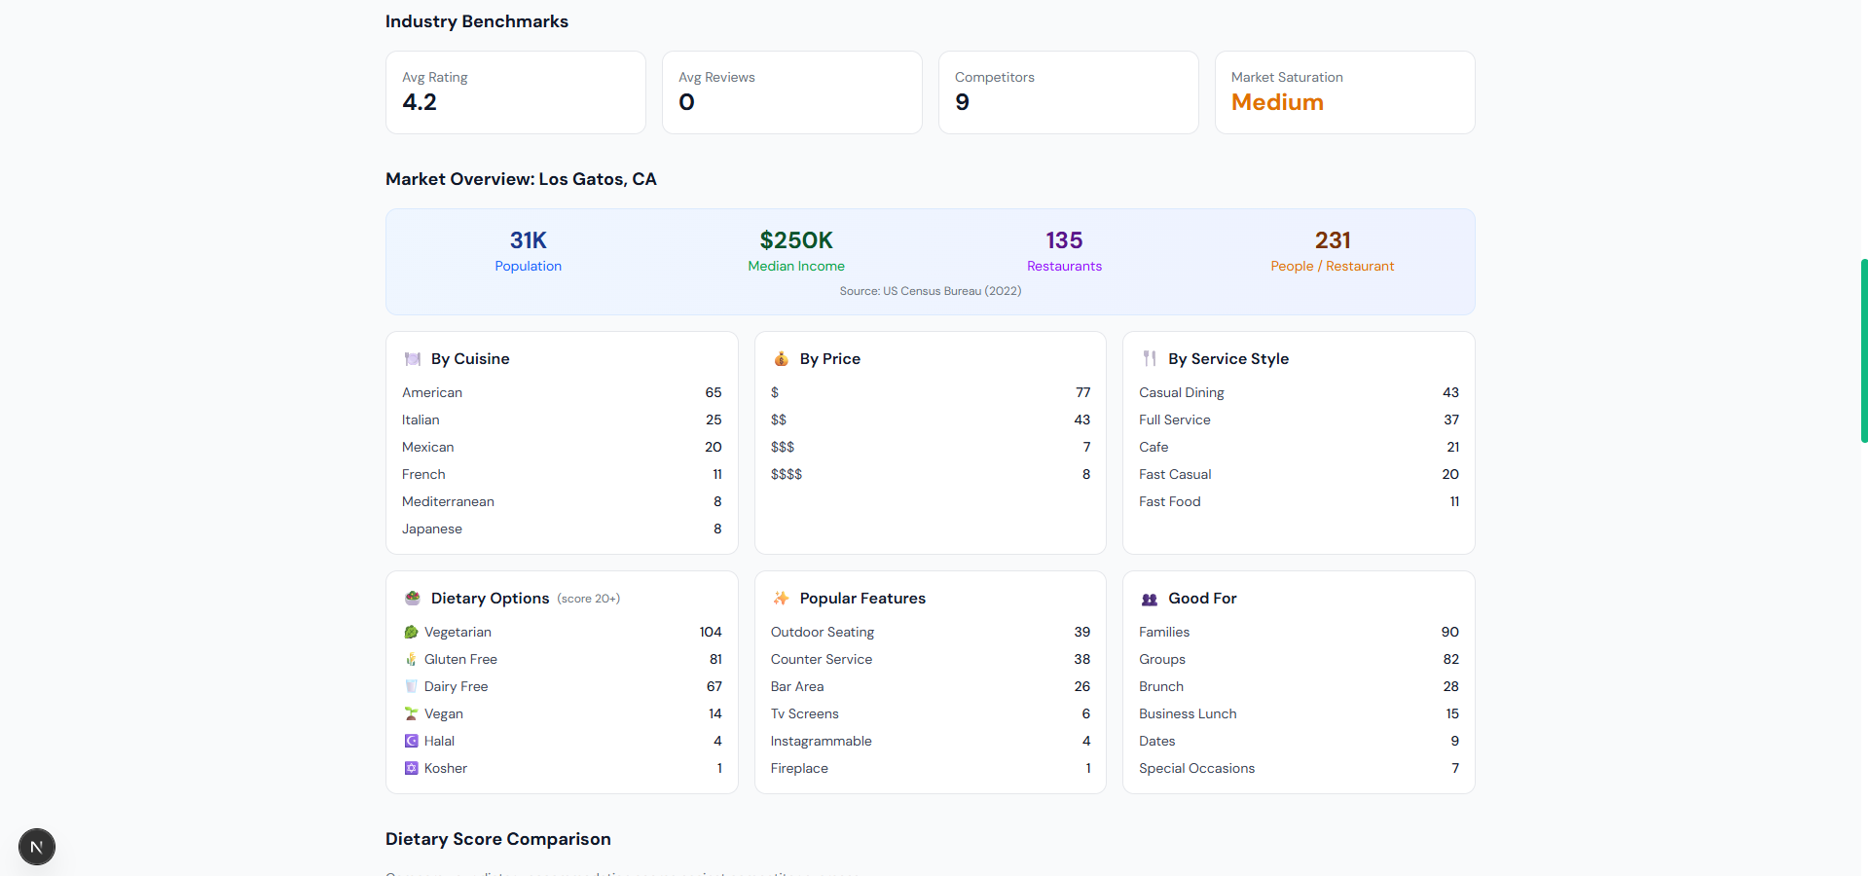Click the Good For people icon
Image resolution: width=1868 pixels, height=876 pixels.
point(1150,599)
